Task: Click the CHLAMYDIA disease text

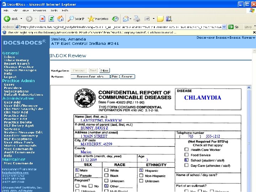Action: (203, 98)
